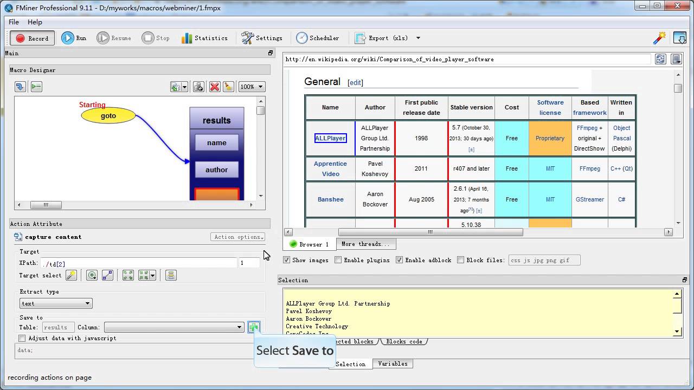Click the Apprentice Video link
Viewport: 694px width, 390px height.
tap(330, 168)
